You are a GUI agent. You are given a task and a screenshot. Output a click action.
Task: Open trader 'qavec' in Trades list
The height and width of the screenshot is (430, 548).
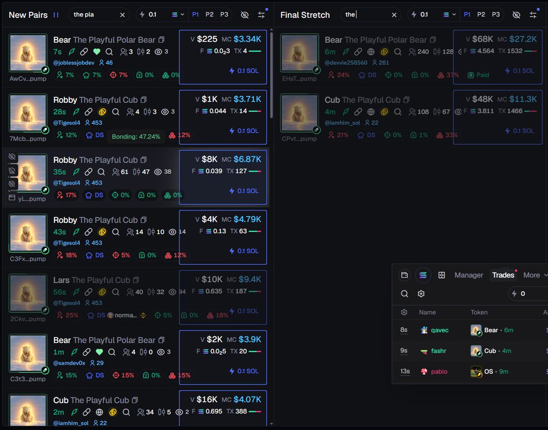coord(439,330)
